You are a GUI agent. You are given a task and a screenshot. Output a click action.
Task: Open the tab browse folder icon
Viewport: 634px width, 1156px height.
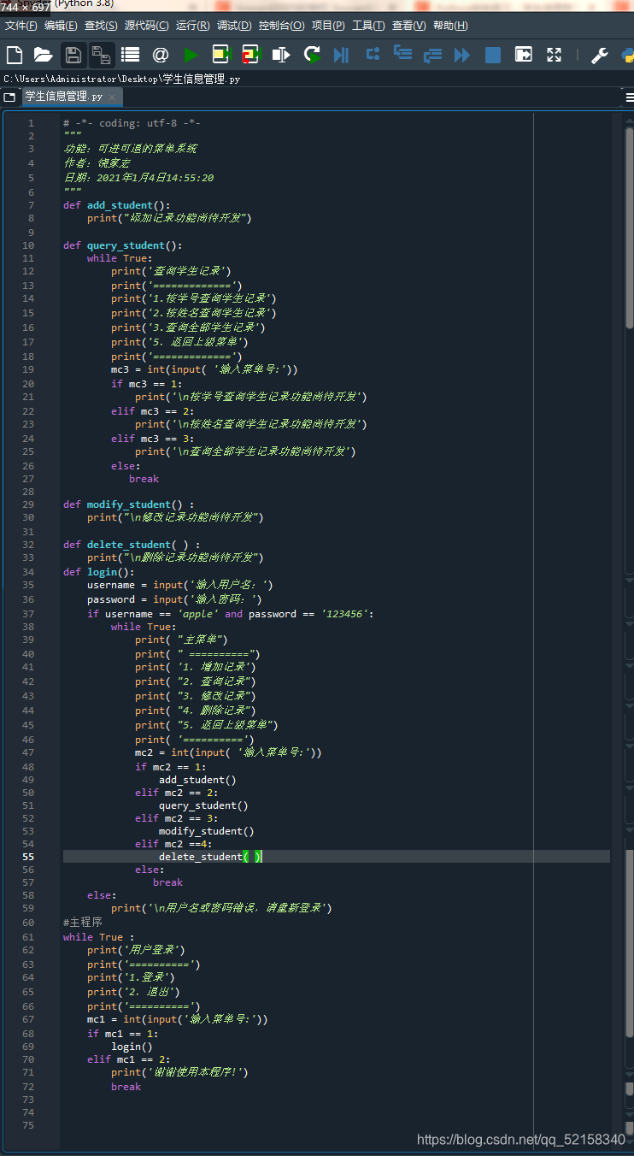[9, 97]
